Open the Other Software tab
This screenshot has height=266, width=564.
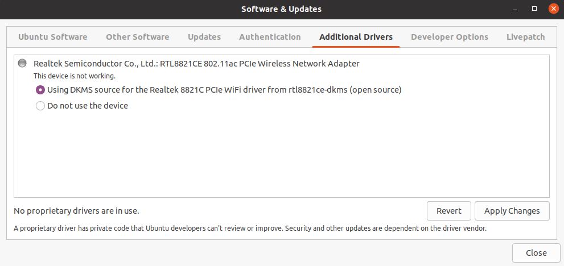pyautogui.click(x=137, y=37)
